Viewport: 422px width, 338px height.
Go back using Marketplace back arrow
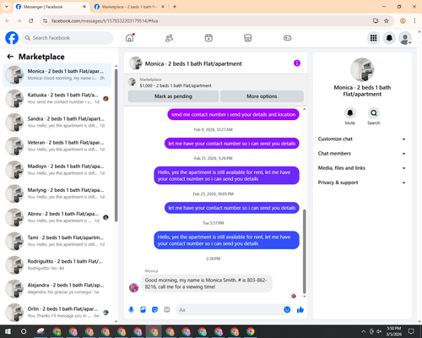10,57
